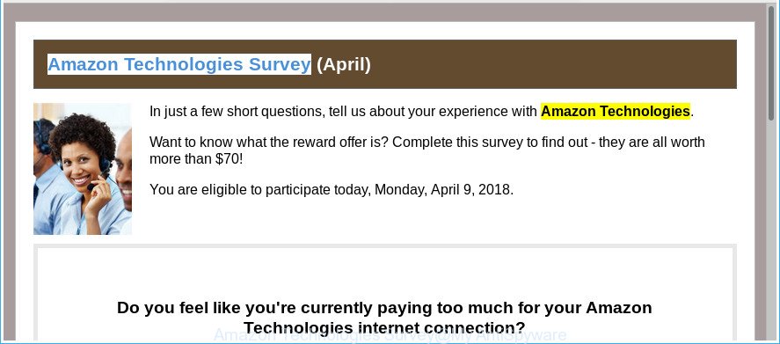The image size is (780, 344).
Task: Click the 'April 9, 2018' date text
Action: (470, 190)
